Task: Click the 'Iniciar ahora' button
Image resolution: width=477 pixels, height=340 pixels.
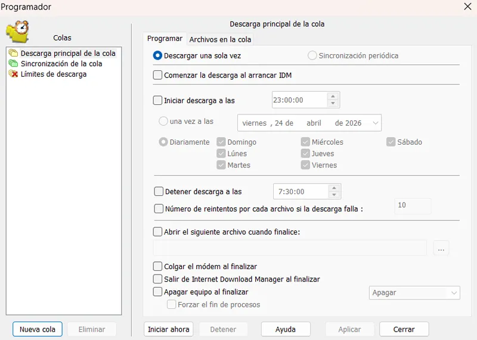Action: [169, 329]
